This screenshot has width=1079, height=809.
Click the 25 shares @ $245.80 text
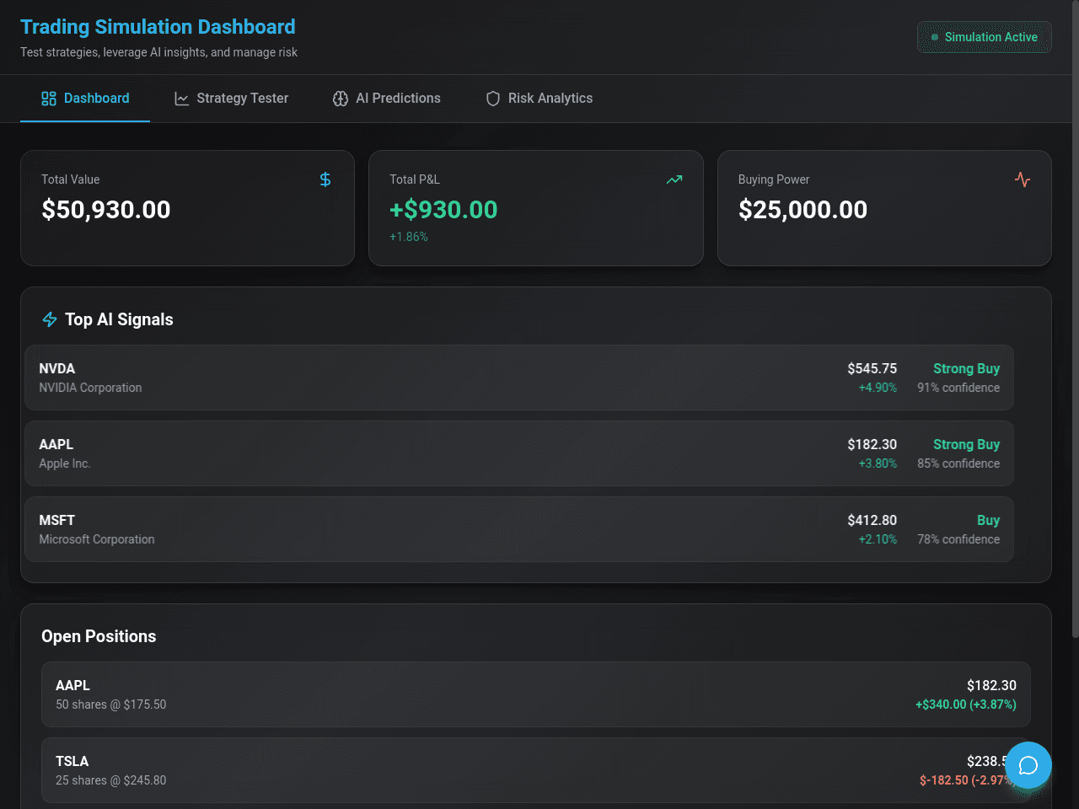(111, 780)
